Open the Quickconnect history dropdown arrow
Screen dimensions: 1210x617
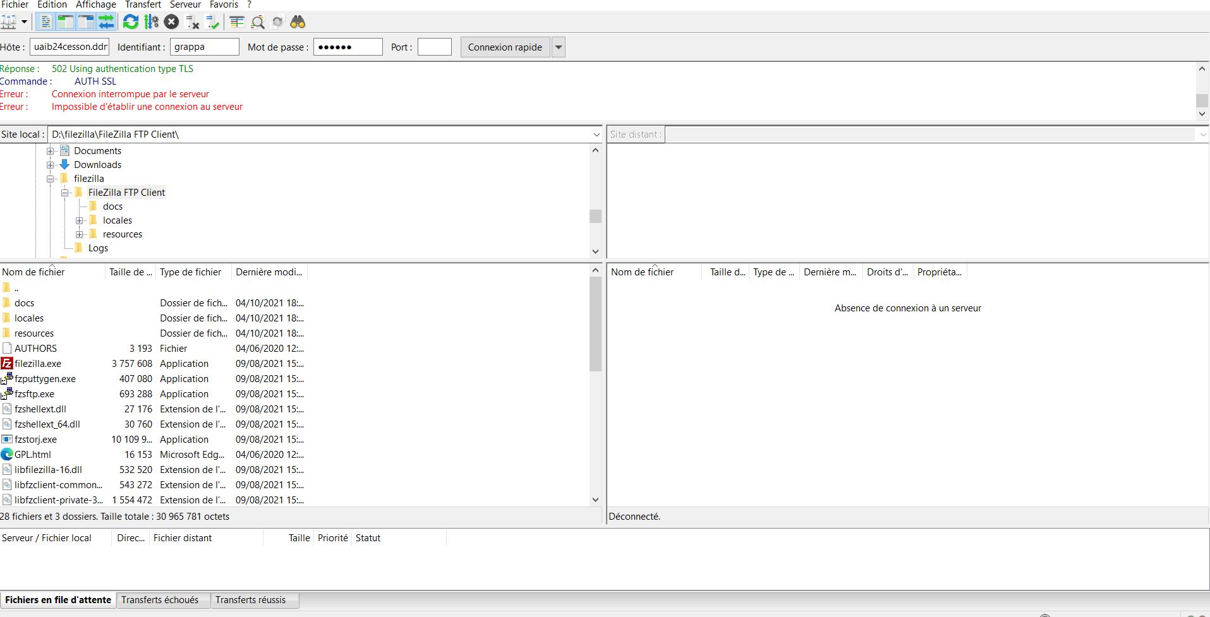pos(558,47)
